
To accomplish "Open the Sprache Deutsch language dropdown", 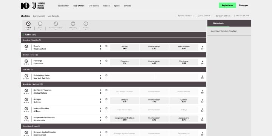I will pos(185,16).
